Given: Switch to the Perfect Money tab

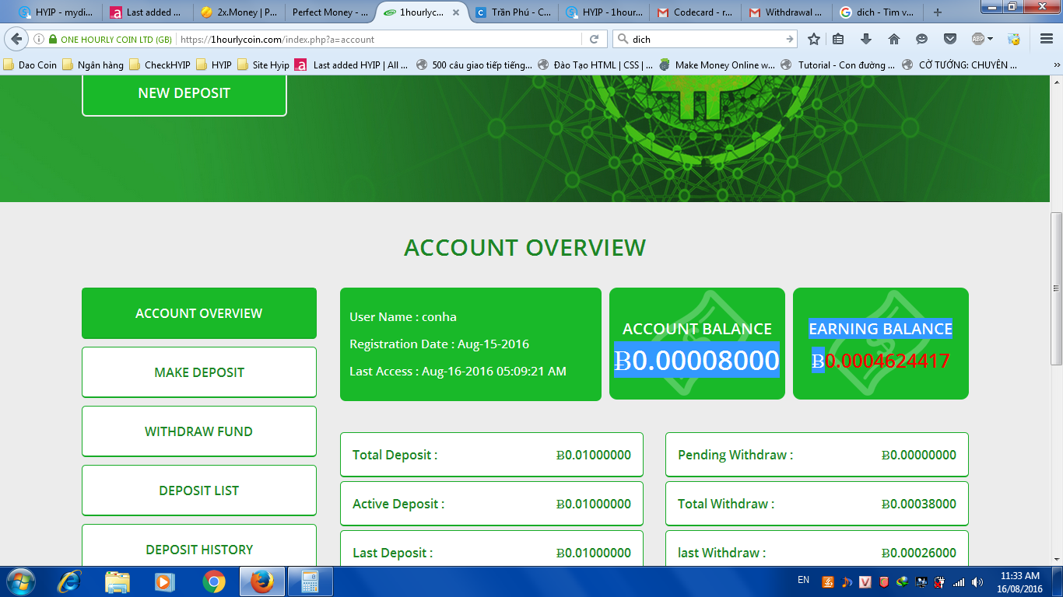Looking at the screenshot, I should pyautogui.click(x=330, y=12).
